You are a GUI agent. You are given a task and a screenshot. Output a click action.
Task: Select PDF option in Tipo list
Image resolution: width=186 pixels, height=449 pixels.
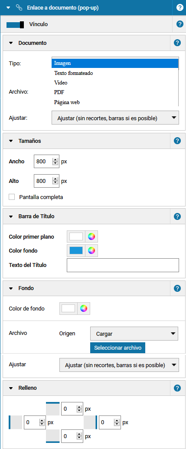(59, 92)
